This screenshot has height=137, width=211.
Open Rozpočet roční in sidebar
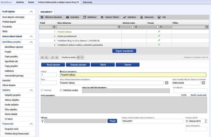click(x=12, y=129)
